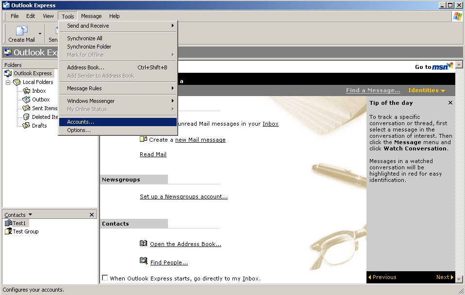
Task: Open the Contacts panel dropdown arrow
Action: [x=31, y=214]
